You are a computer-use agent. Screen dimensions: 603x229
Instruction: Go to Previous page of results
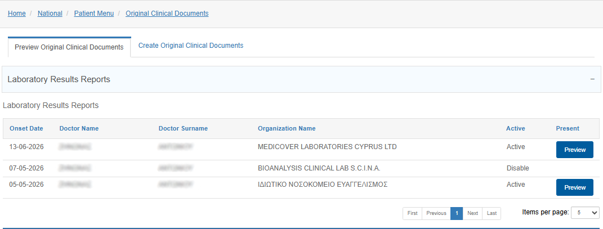pyautogui.click(x=436, y=213)
